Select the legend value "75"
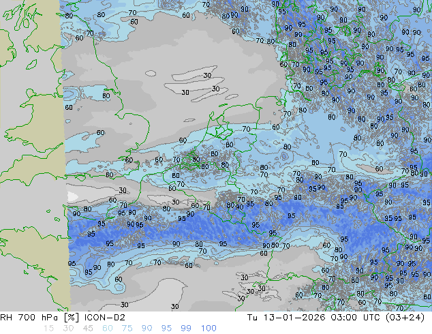 tap(127, 329)
